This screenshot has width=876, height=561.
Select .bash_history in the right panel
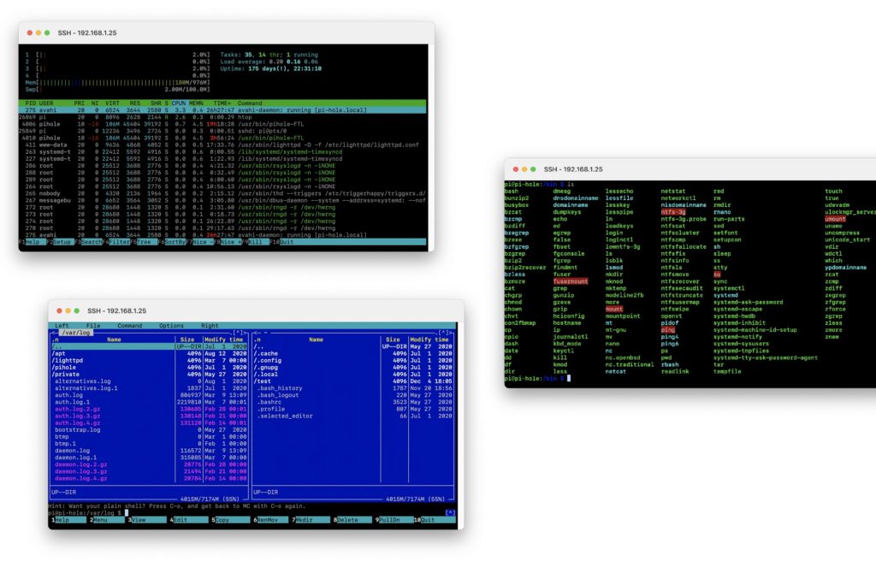[x=353, y=387]
